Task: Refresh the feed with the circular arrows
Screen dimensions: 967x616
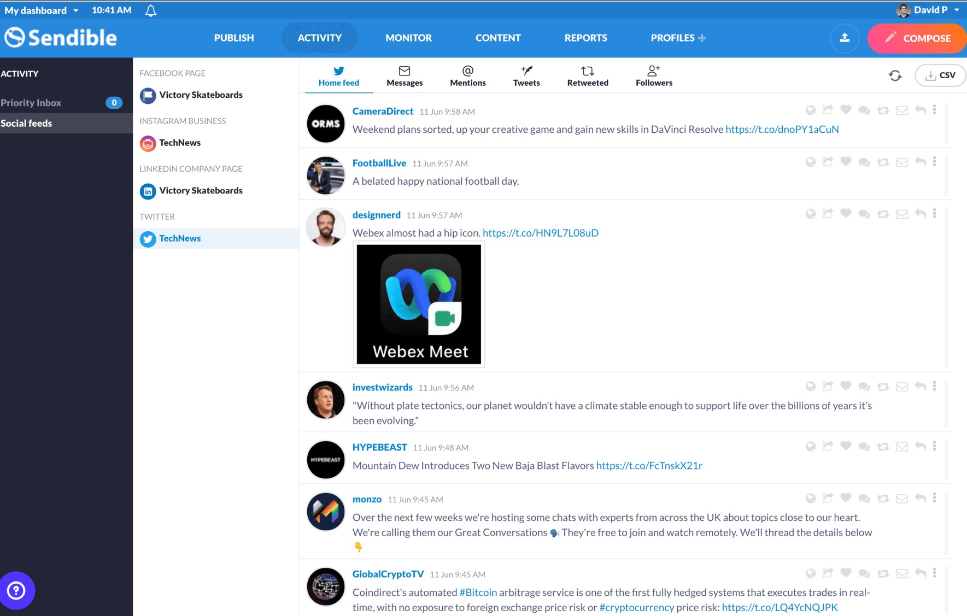Action: tap(895, 75)
